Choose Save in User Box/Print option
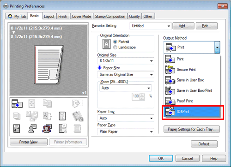 (x=192, y=90)
